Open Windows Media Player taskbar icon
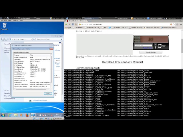This screenshot has width=183, height=137. coord(21,115)
